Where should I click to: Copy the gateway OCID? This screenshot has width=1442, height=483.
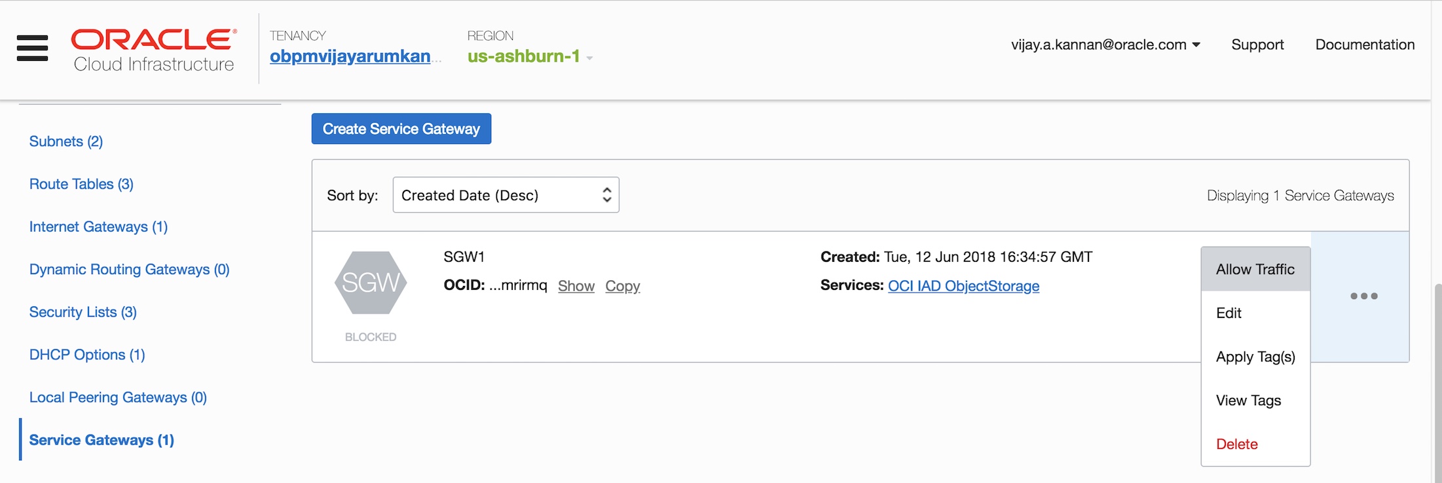tap(622, 286)
